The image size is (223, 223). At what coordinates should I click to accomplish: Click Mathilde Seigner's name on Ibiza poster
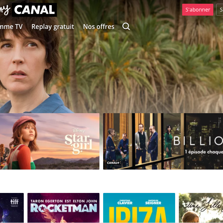(153, 202)
